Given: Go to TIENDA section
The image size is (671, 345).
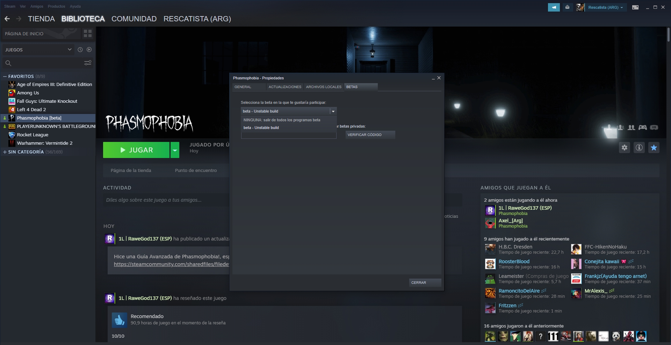Looking at the screenshot, I should point(41,19).
